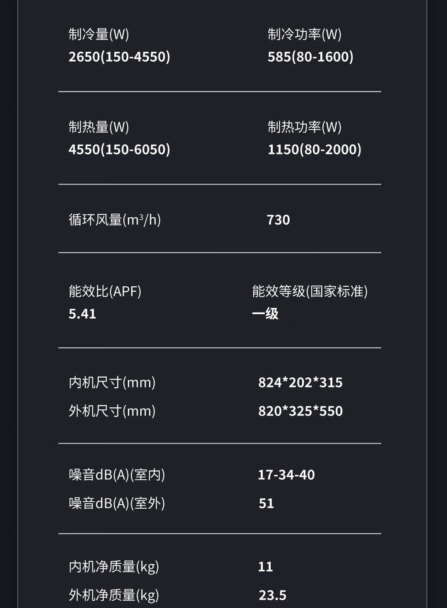Select the 循环风量(m³/h) label
The height and width of the screenshot is (608, 447).
point(115,220)
